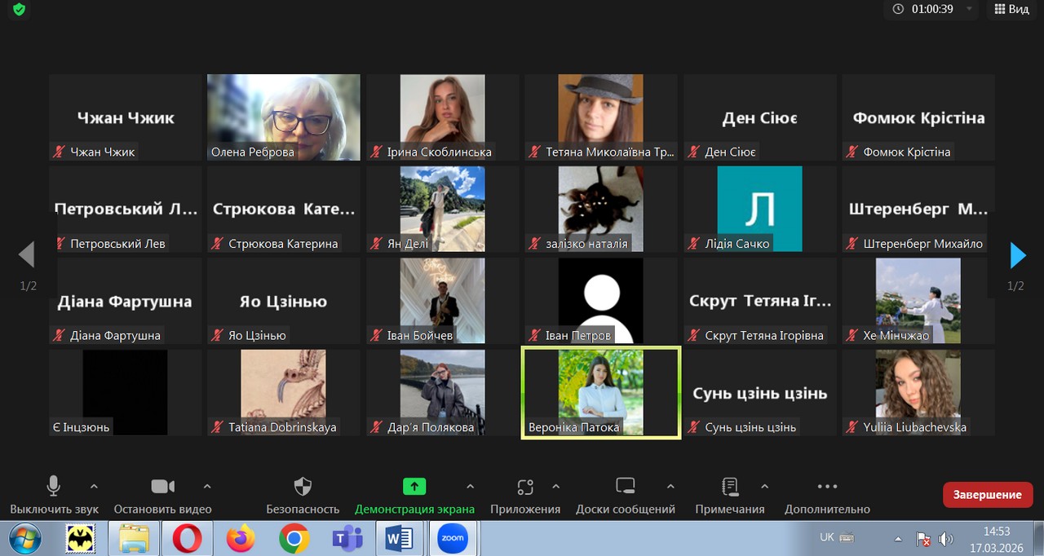This screenshot has width=1044, height=556.
Task: Click the Дополнительно three-dots icon
Action: 827,488
